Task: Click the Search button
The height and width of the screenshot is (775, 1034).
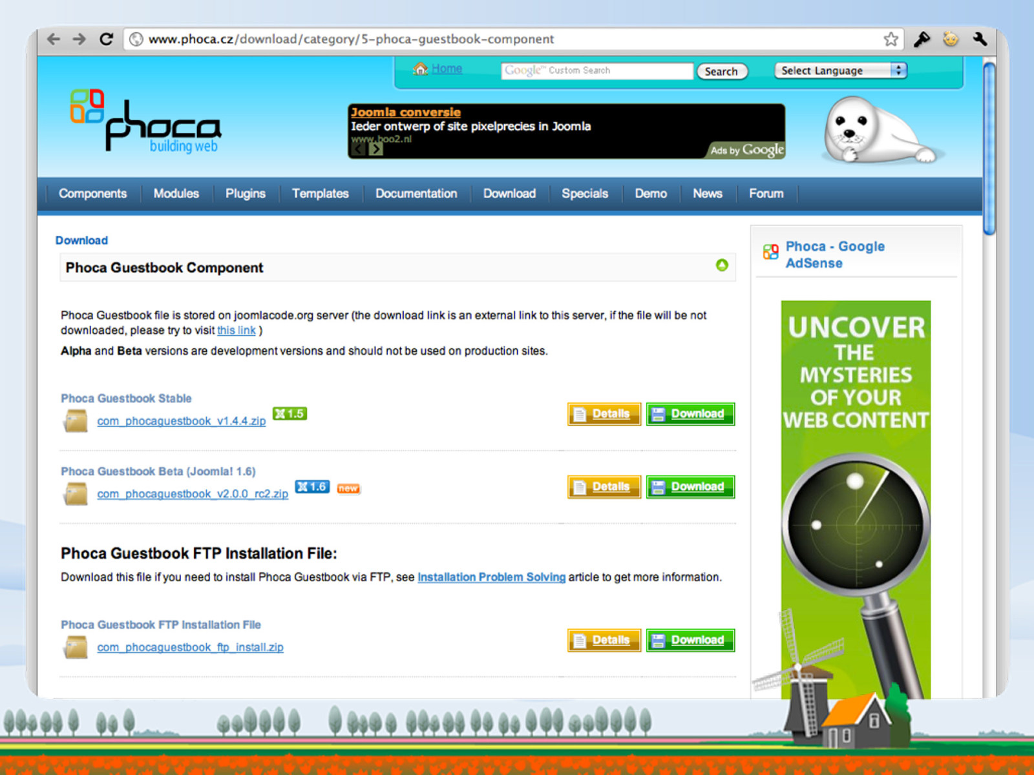Action: point(721,71)
